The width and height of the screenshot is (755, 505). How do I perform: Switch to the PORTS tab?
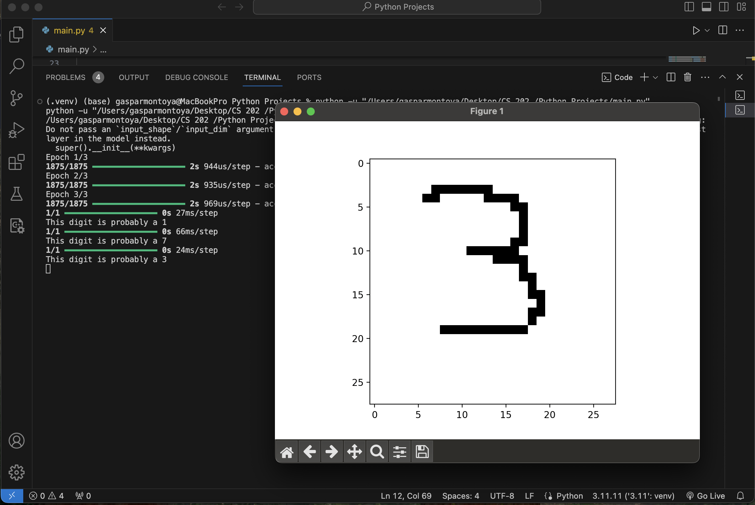pyautogui.click(x=309, y=77)
